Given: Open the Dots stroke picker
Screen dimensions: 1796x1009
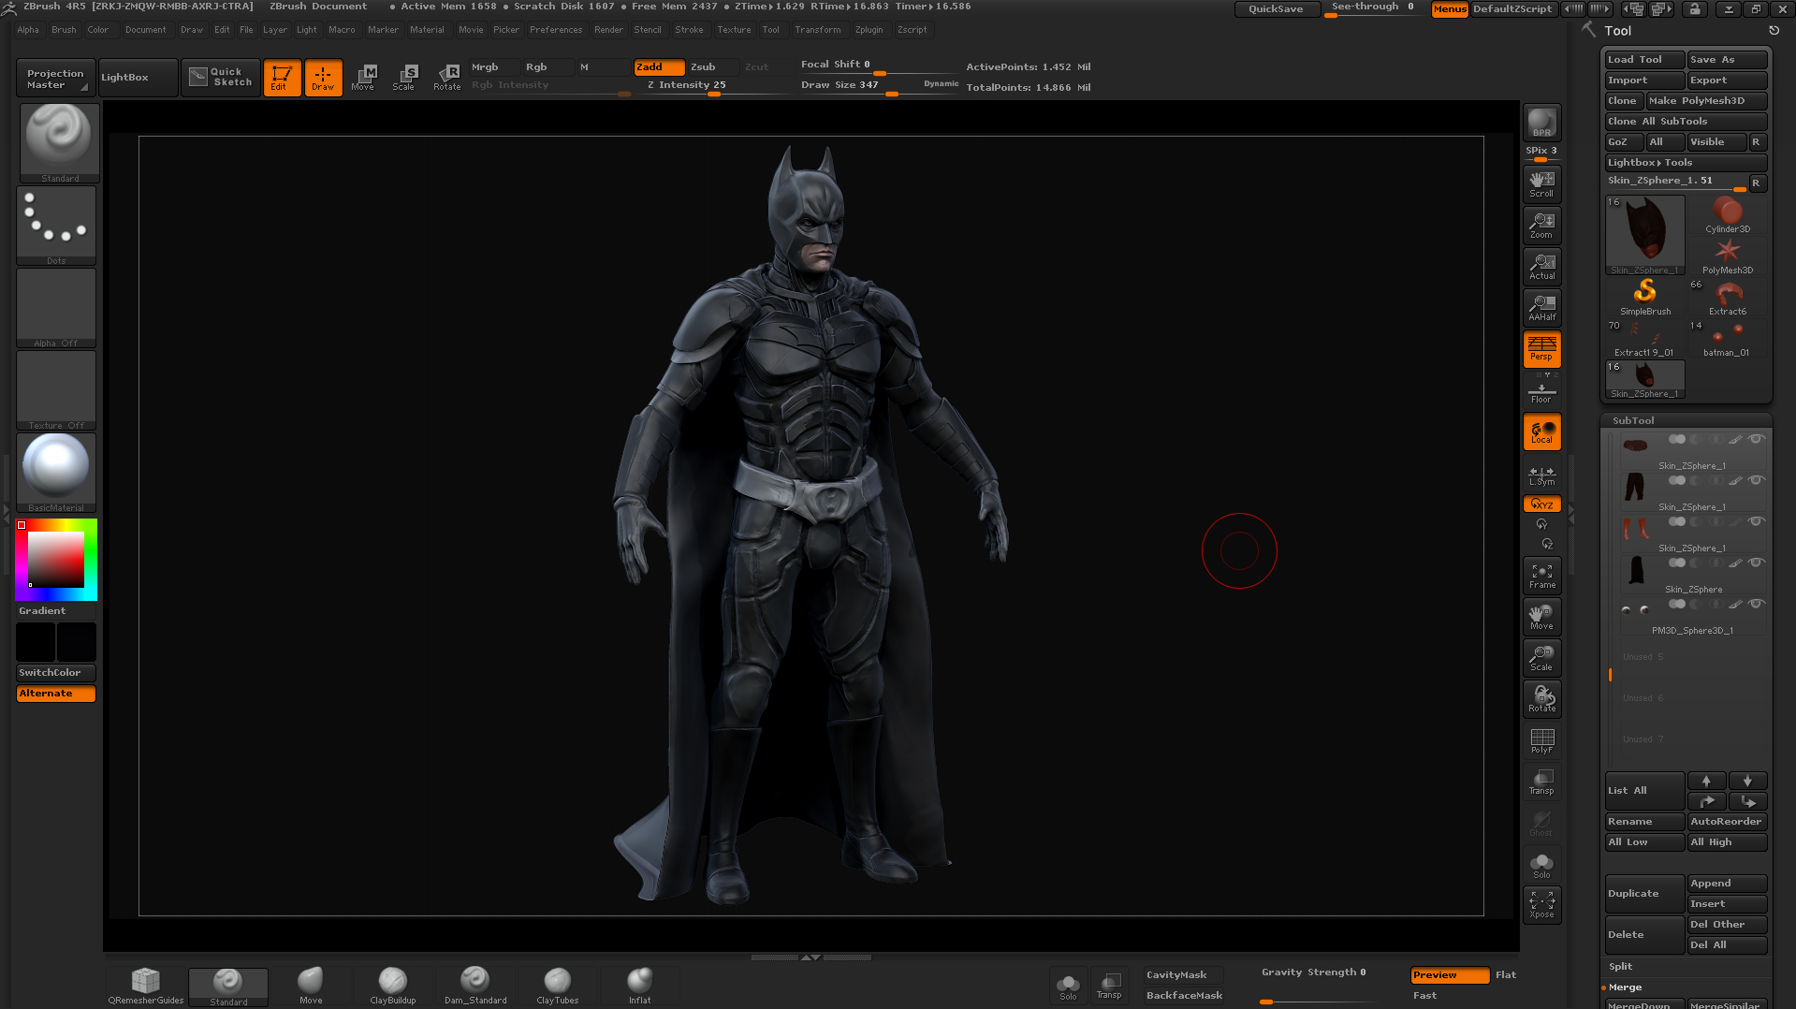Looking at the screenshot, I should pos(56,226).
